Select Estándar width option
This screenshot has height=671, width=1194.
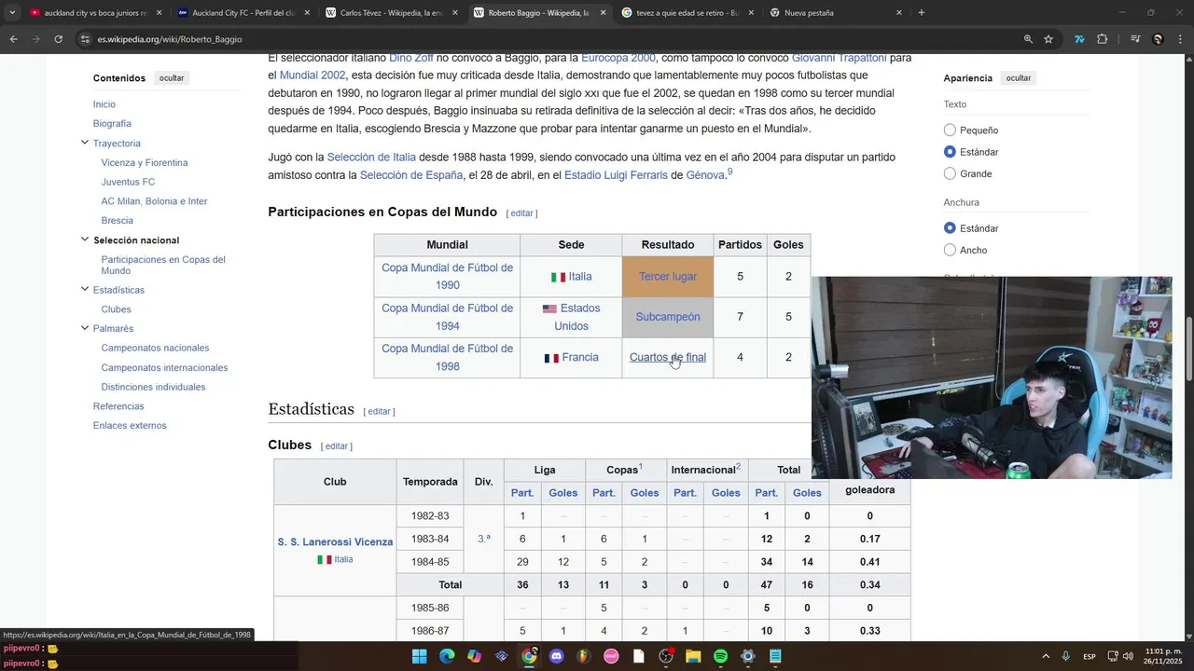click(x=950, y=228)
